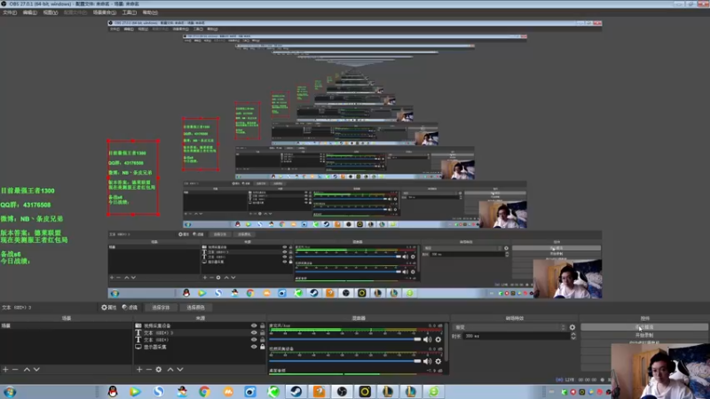Click the highlighted streaming button in Controls

click(x=644, y=327)
